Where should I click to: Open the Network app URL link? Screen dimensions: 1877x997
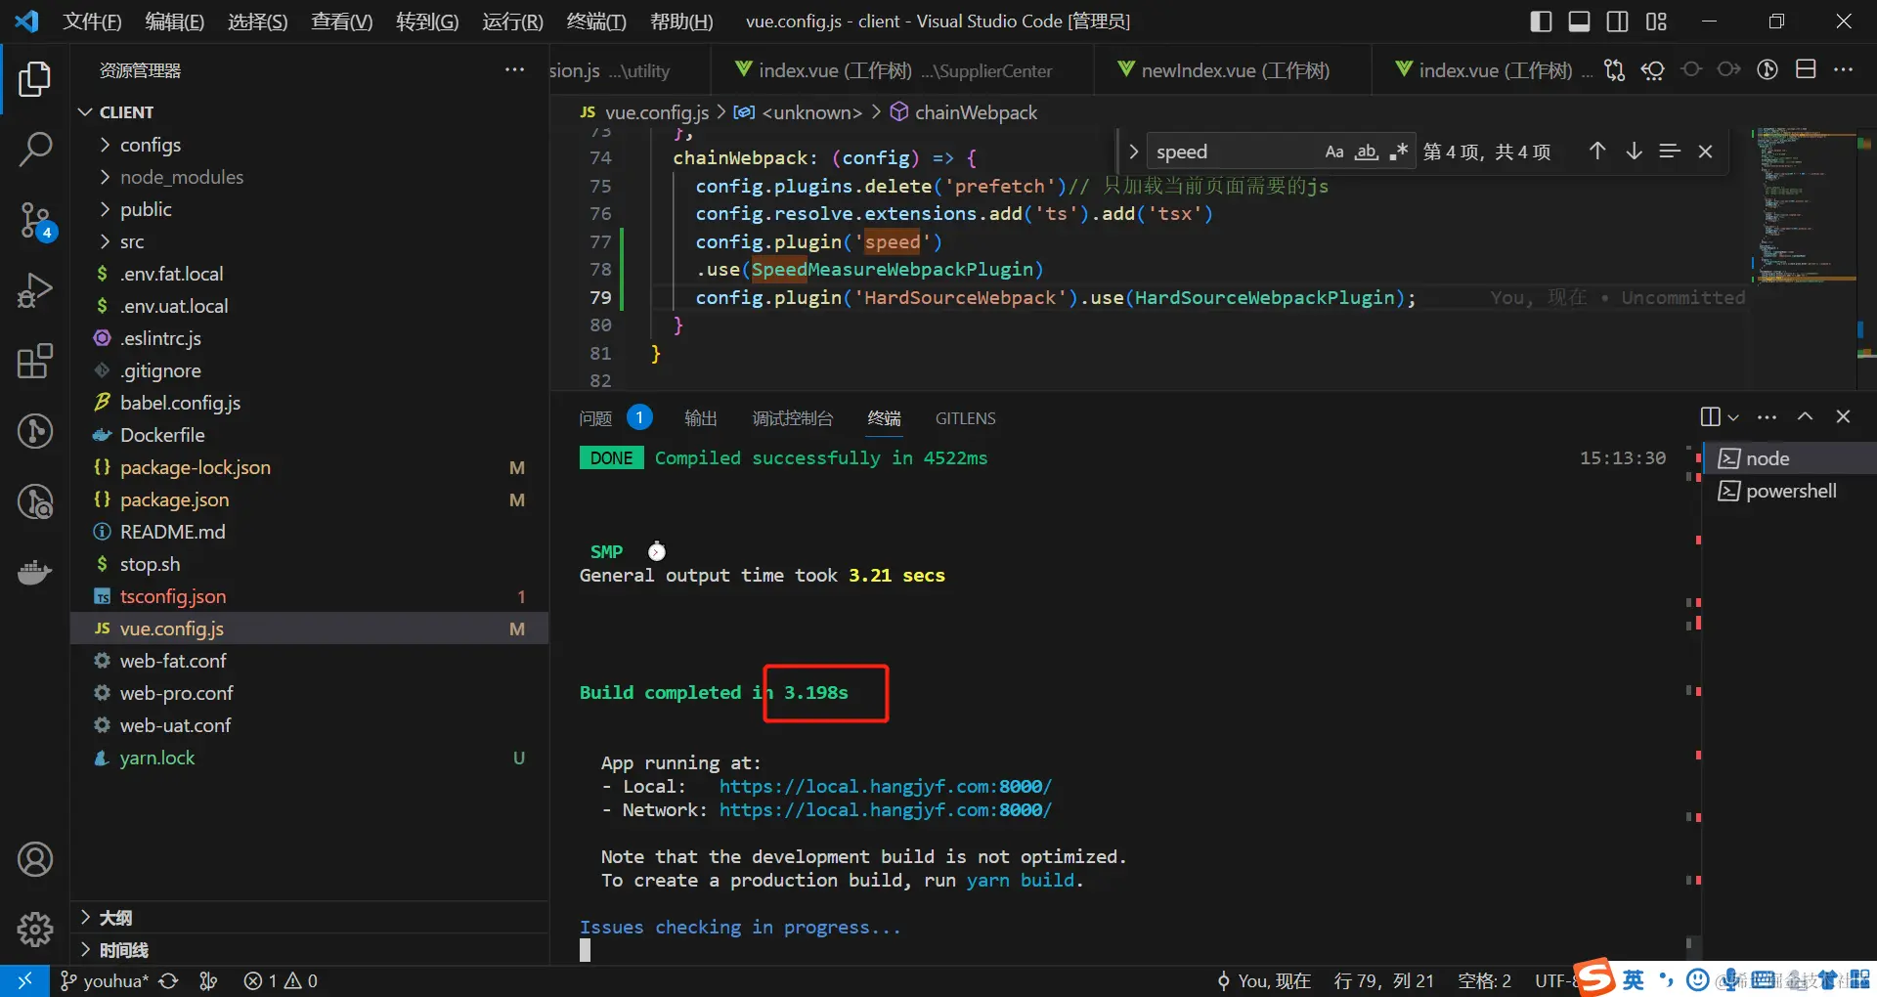coord(886,809)
